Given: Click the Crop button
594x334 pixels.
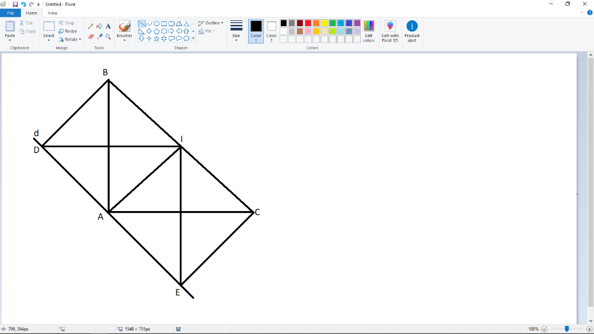Looking at the screenshot, I should tap(67, 23).
